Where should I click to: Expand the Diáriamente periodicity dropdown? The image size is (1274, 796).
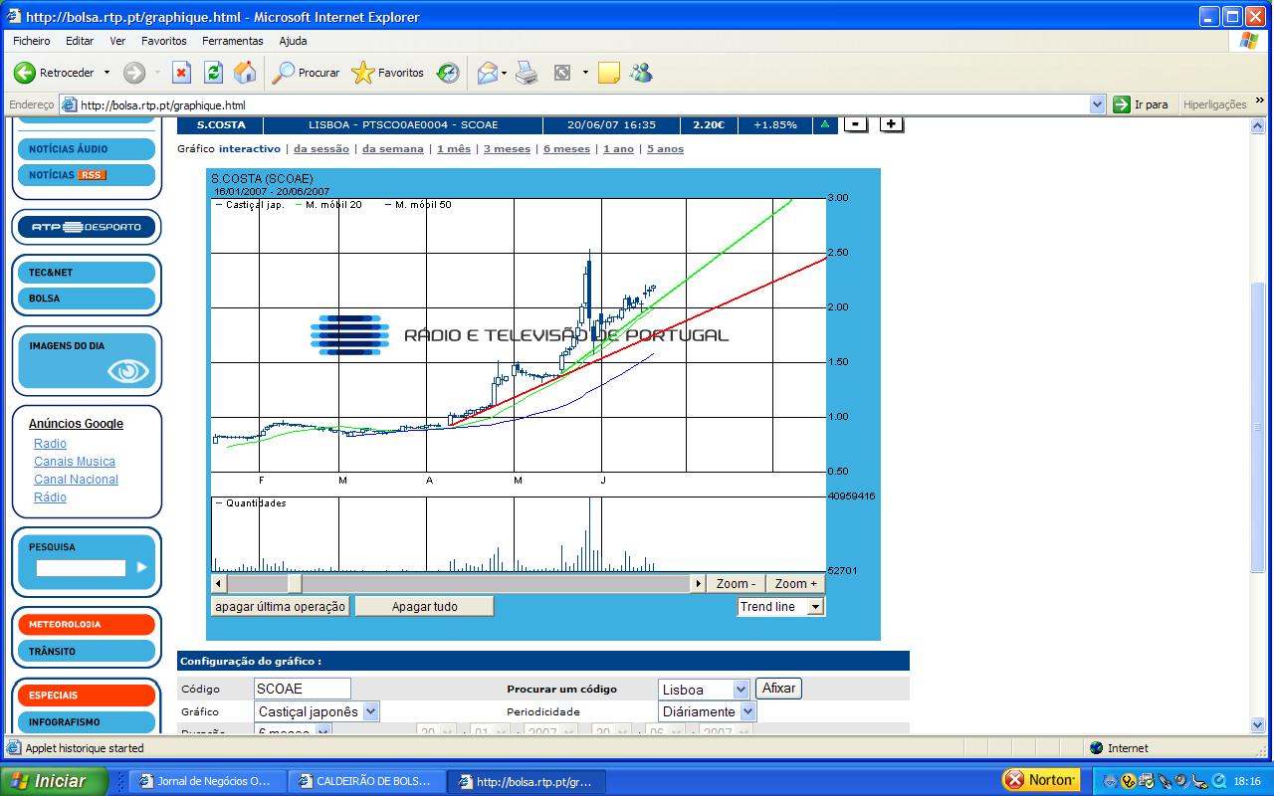[x=747, y=711]
